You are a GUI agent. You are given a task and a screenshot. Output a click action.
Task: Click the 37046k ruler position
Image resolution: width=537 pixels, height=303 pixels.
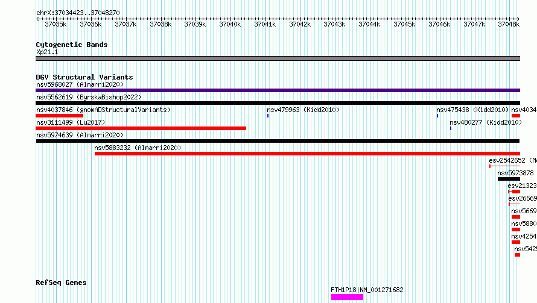[x=439, y=24]
